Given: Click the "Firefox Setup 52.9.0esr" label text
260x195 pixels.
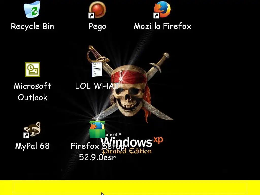Looking at the screenshot, I should (x=97, y=152).
